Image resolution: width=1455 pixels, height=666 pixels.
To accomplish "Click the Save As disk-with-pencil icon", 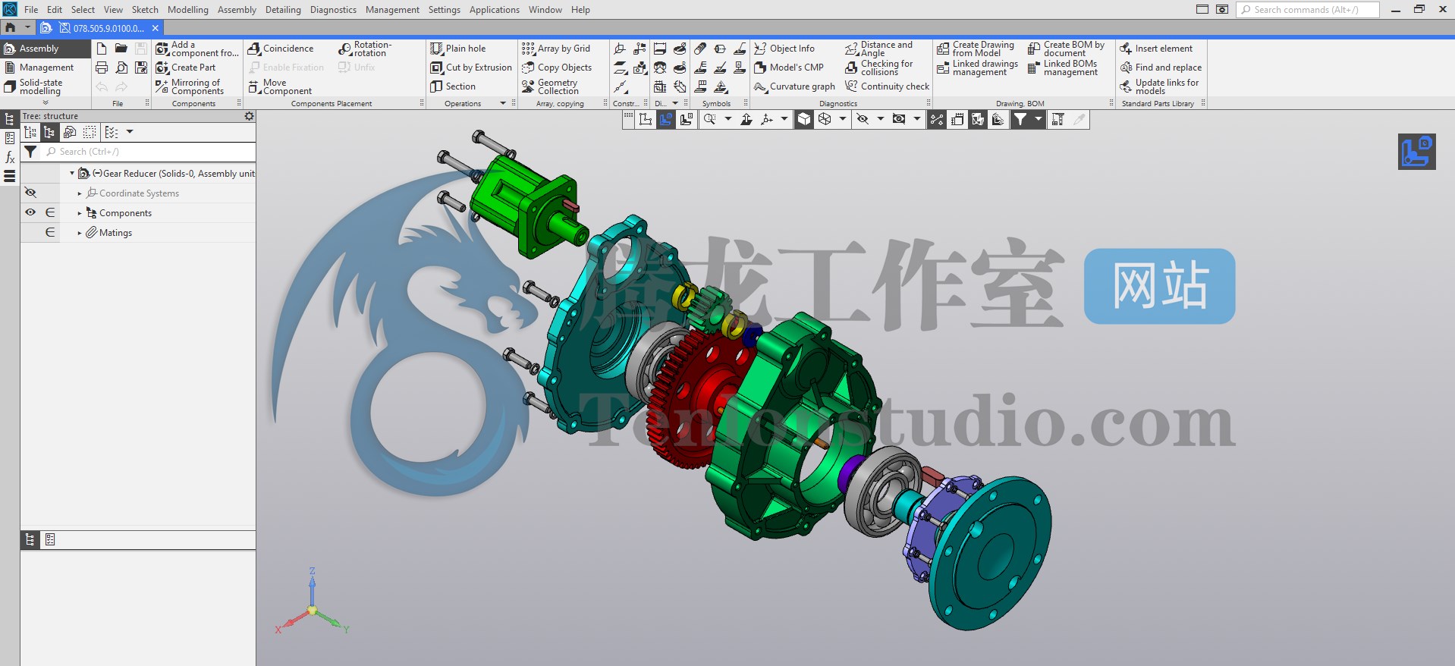I will pos(141,68).
